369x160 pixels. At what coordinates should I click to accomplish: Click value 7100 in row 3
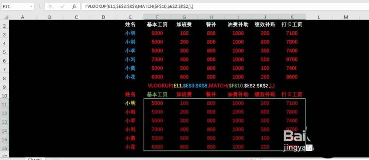292,33
